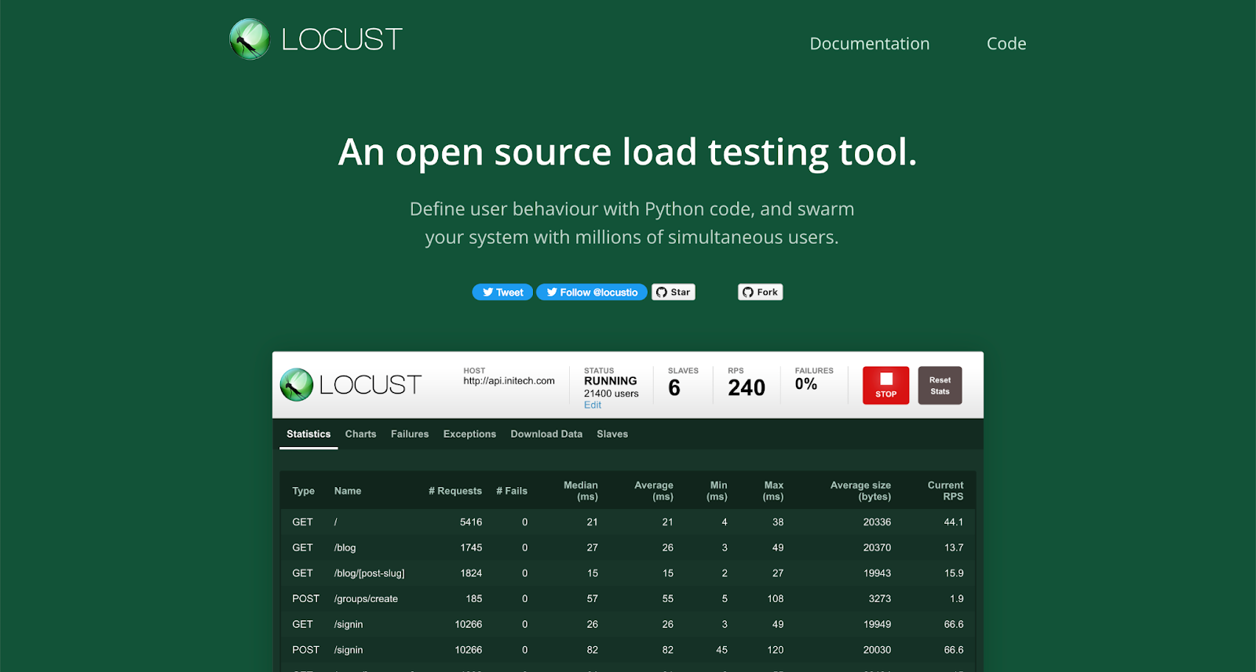Click the GitHub icon in Star button
The image size is (1256, 672).
(662, 292)
